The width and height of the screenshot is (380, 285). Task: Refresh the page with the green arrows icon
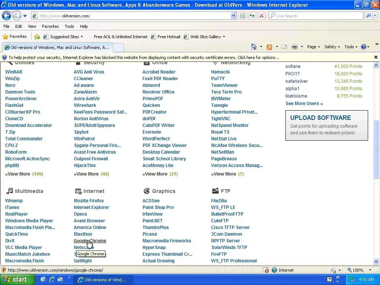(x=252, y=16)
